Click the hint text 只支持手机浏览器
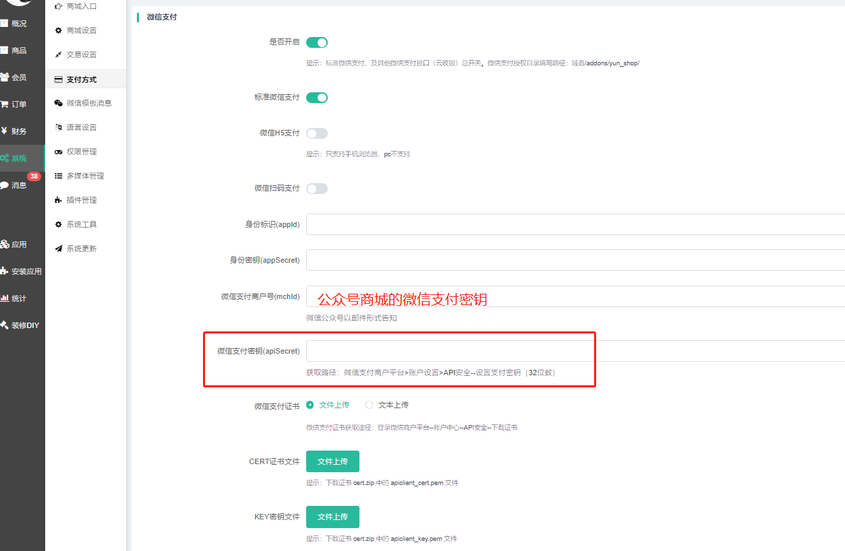This screenshot has width=845, height=551. click(x=353, y=154)
